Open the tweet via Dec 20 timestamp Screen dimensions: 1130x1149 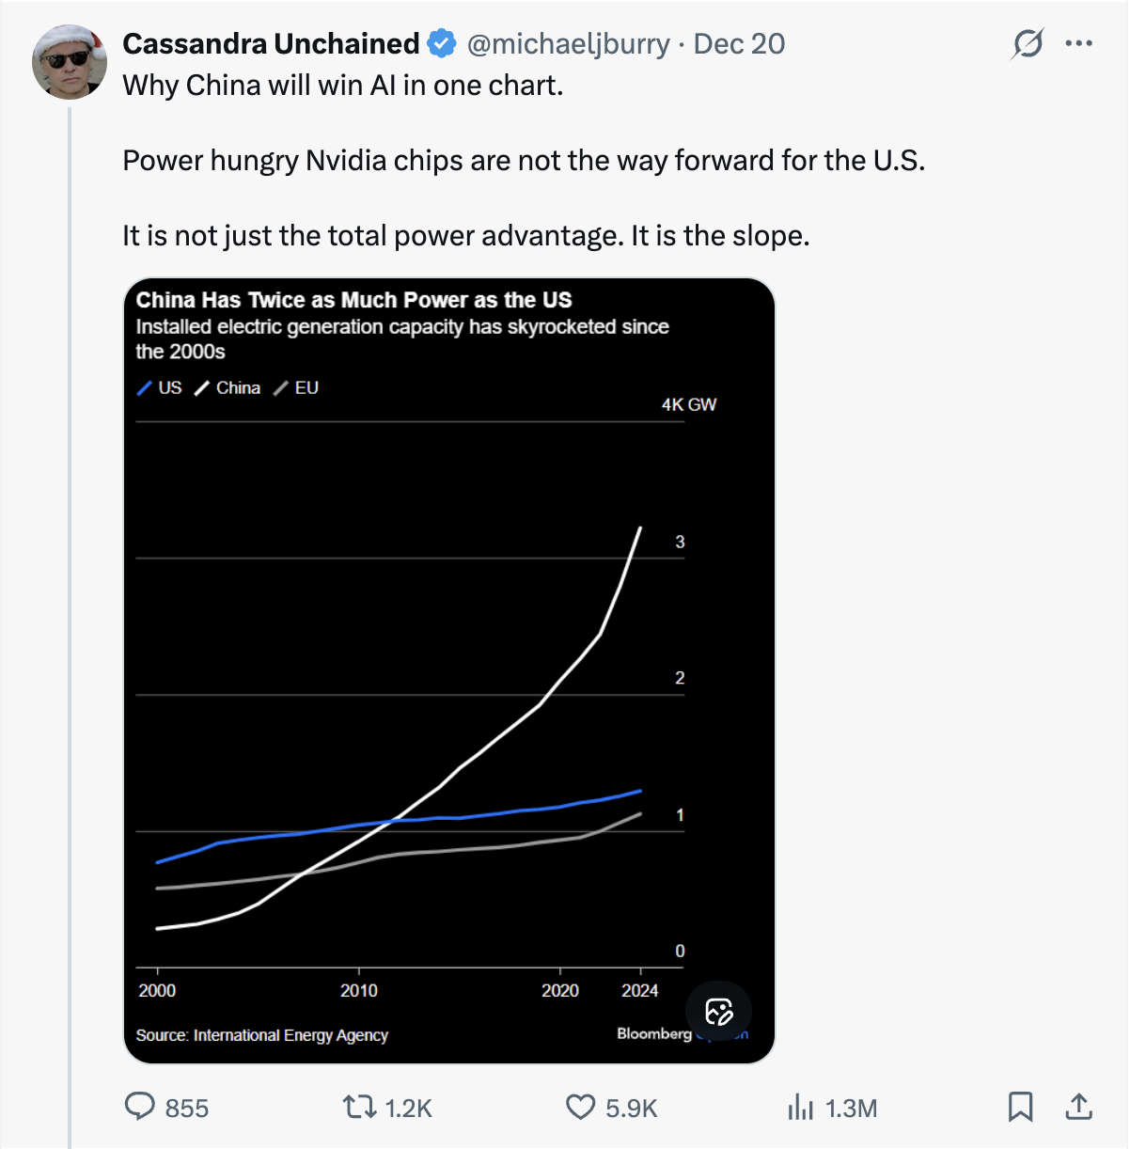[739, 43]
